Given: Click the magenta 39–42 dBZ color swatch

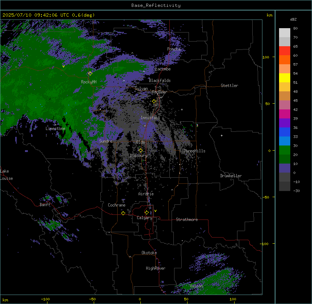Looking at the screenshot, I should pyautogui.click(x=284, y=114).
